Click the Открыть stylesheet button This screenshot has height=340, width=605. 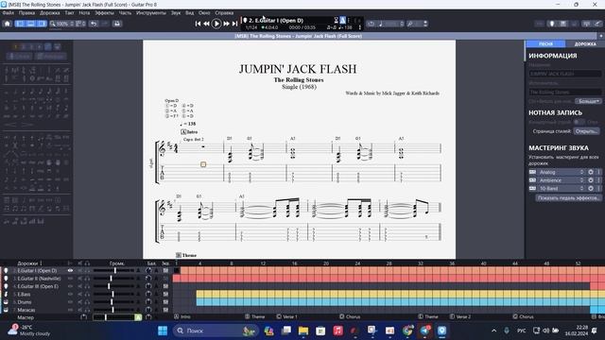(x=586, y=131)
